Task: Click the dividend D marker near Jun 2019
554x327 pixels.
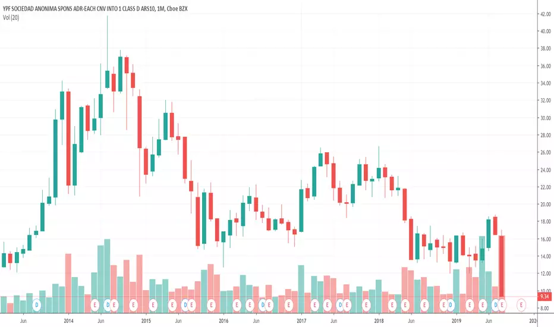Action: [495, 305]
